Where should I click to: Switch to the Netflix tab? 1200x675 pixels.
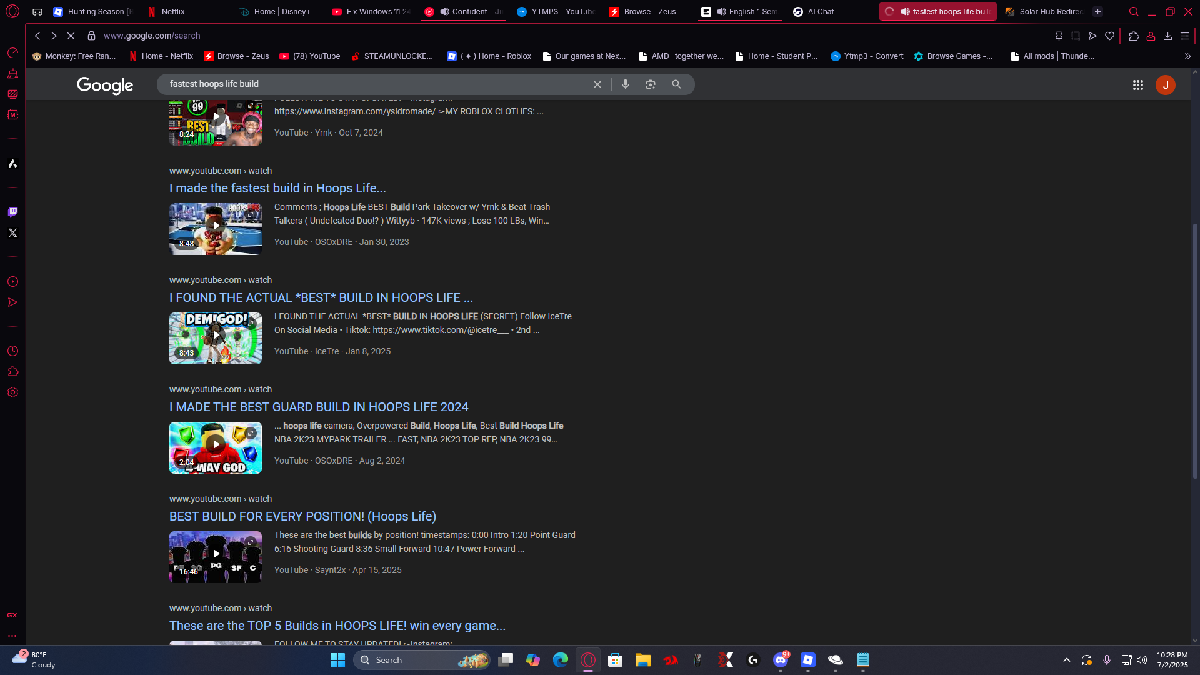186,12
